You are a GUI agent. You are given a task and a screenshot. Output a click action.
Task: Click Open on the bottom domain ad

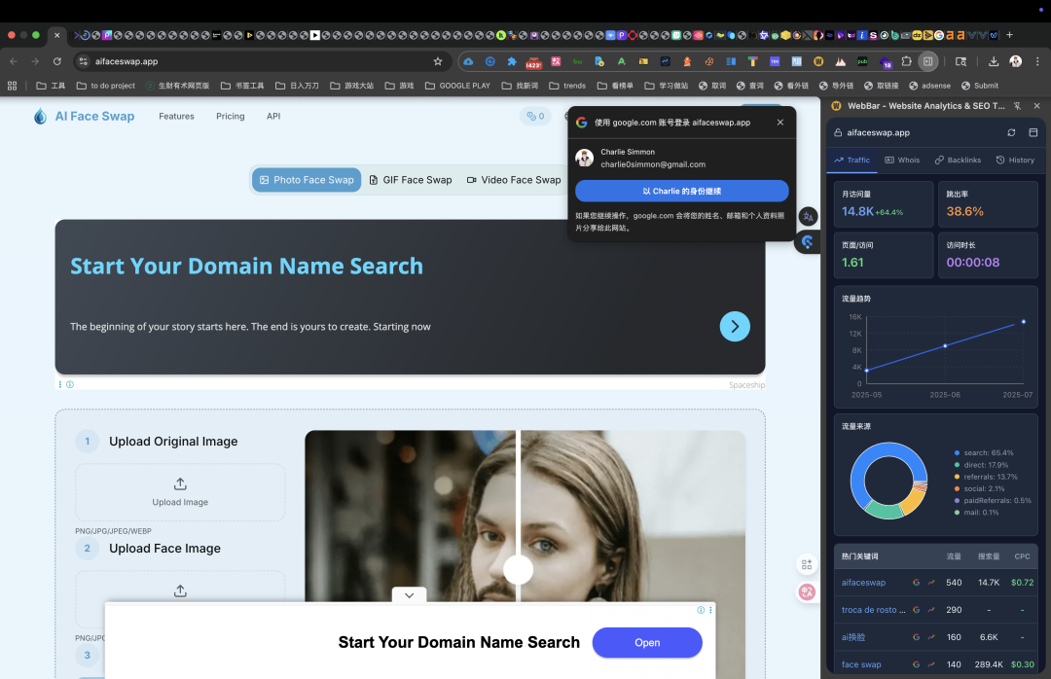(x=647, y=642)
